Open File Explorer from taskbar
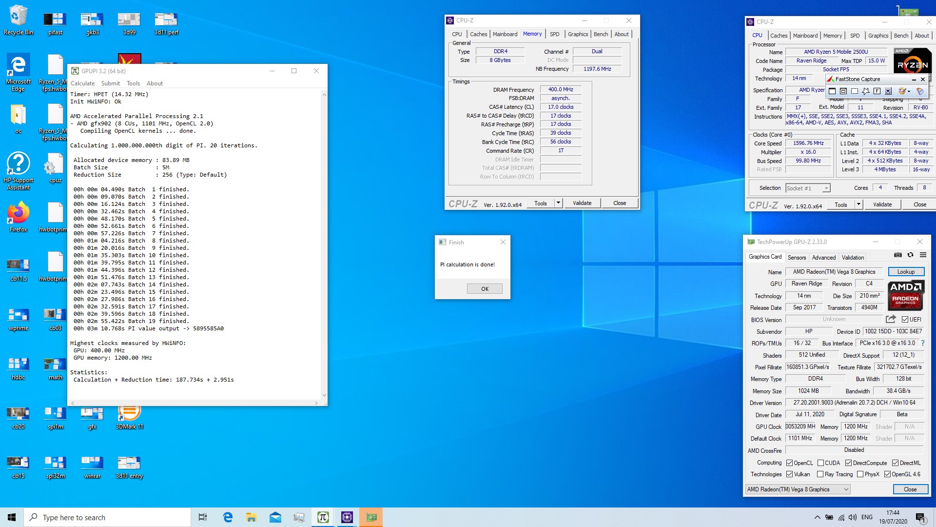This screenshot has width=936, height=527. [x=251, y=517]
